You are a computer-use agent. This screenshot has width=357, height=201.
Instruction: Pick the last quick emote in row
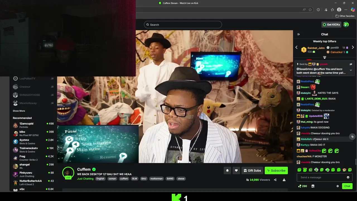point(350,170)
